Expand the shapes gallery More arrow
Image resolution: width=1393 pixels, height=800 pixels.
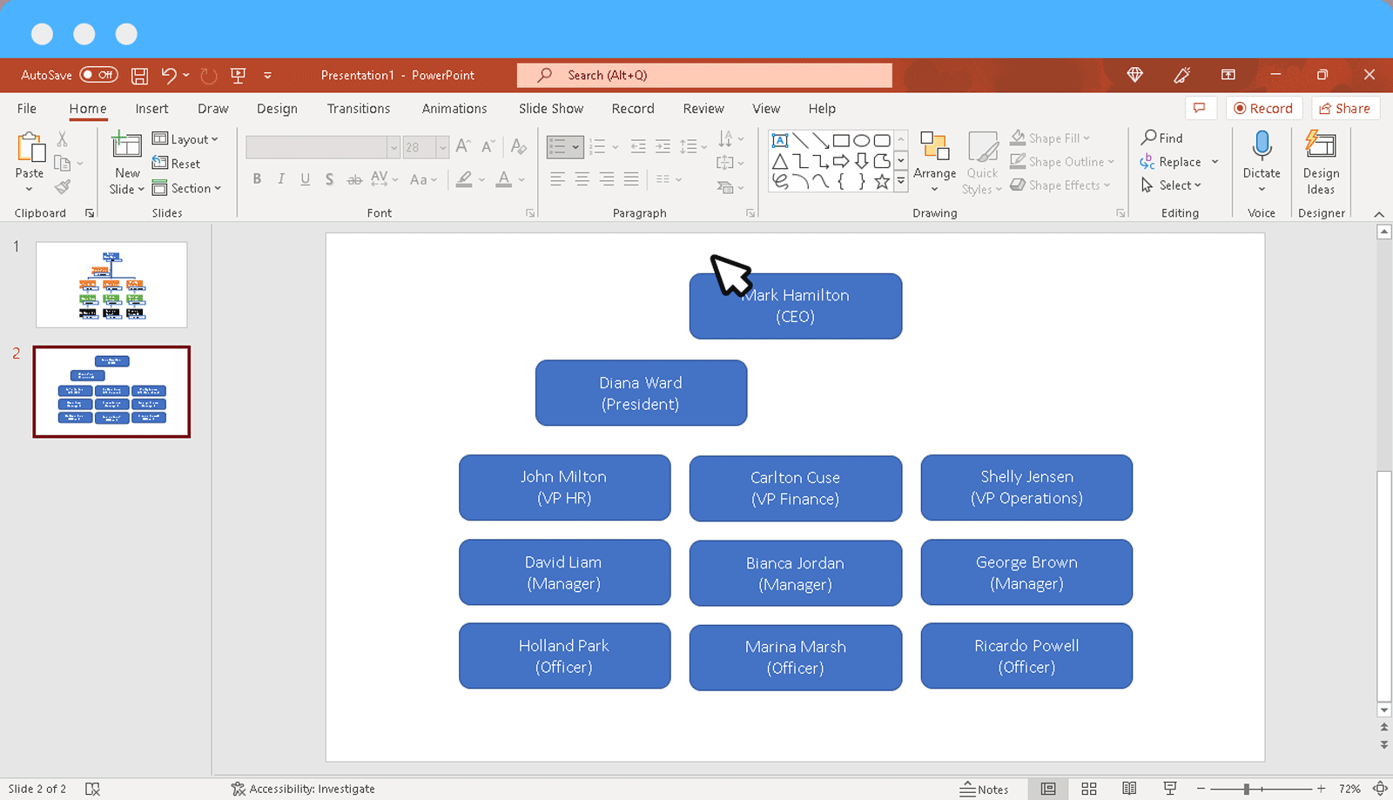(901, 181)
